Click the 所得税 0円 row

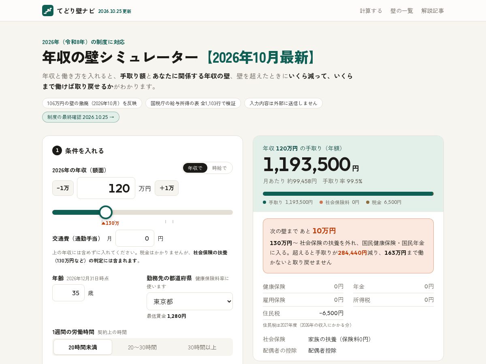[x=393, y=300]
